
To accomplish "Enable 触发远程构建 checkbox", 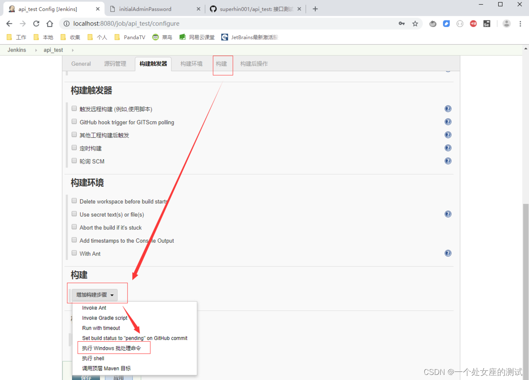I will 74,109.
